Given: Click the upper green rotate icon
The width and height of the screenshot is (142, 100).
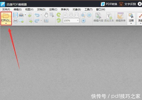Looking at the screenshot, I should [x=59, y=15].
